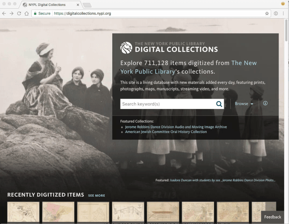Image resolution: width=289 pixels, height=224 pixels.
Task: Reload the page with refresh icon
Action: (19, 13)
